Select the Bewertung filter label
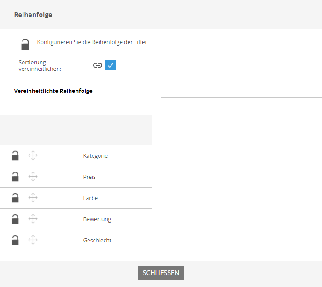 97,219
